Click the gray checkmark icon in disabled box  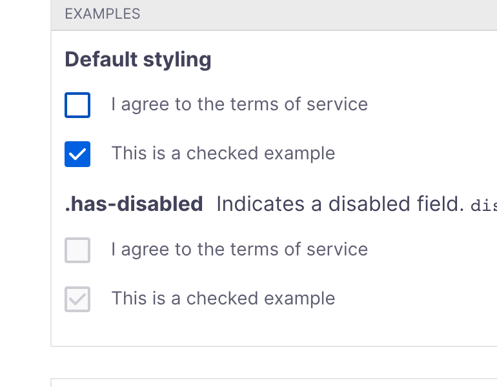[77, 299]
